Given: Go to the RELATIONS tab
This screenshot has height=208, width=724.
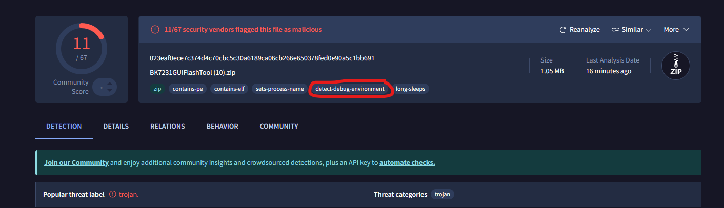Looking at the screenshot, I should coord(167,126).
